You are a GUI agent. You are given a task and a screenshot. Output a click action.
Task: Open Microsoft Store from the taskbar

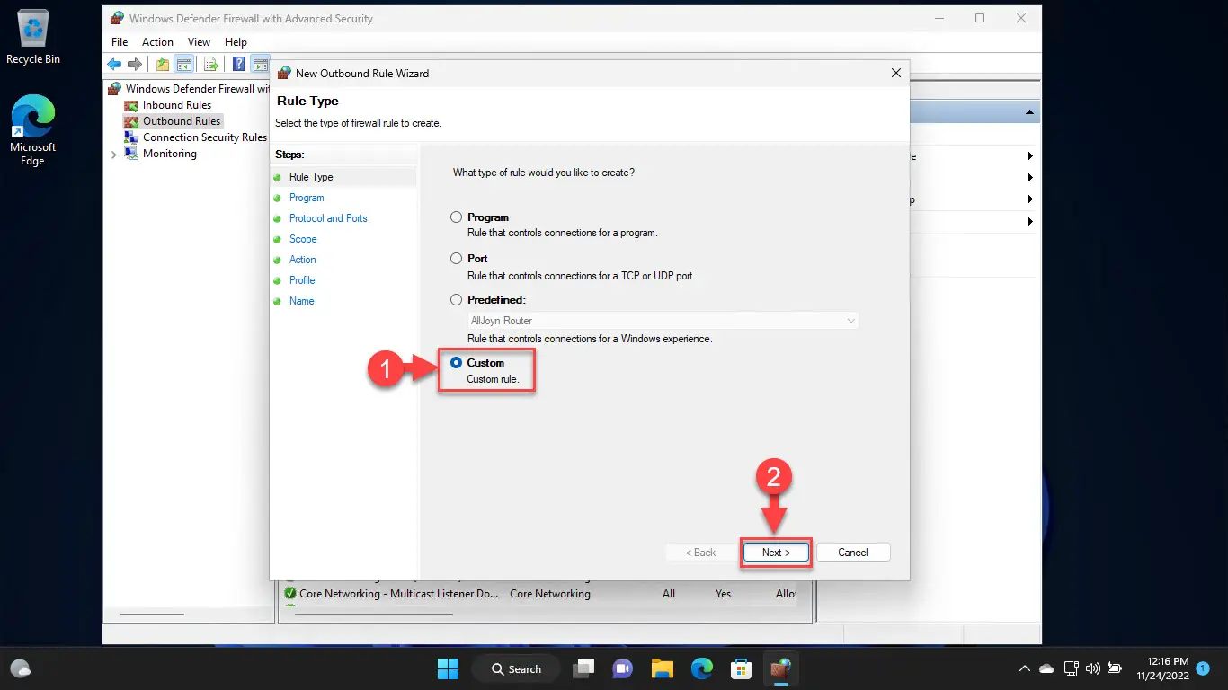[741, 668]
